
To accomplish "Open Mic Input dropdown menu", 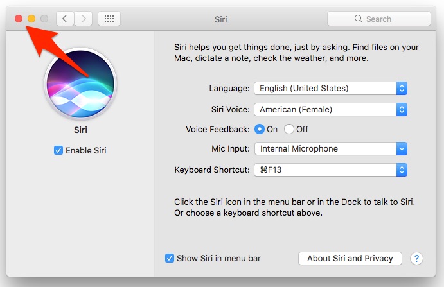I will point(331,149).
